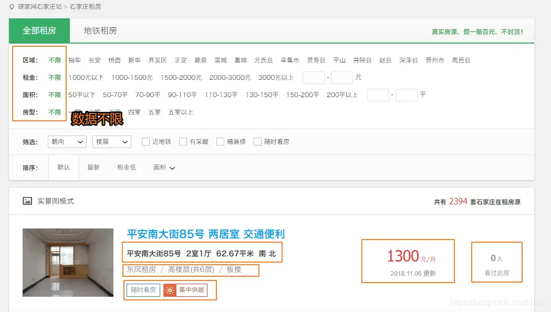551x312 pixels.
Task: Click the minimum rent price input field
Action: click(x=314, y=77)
